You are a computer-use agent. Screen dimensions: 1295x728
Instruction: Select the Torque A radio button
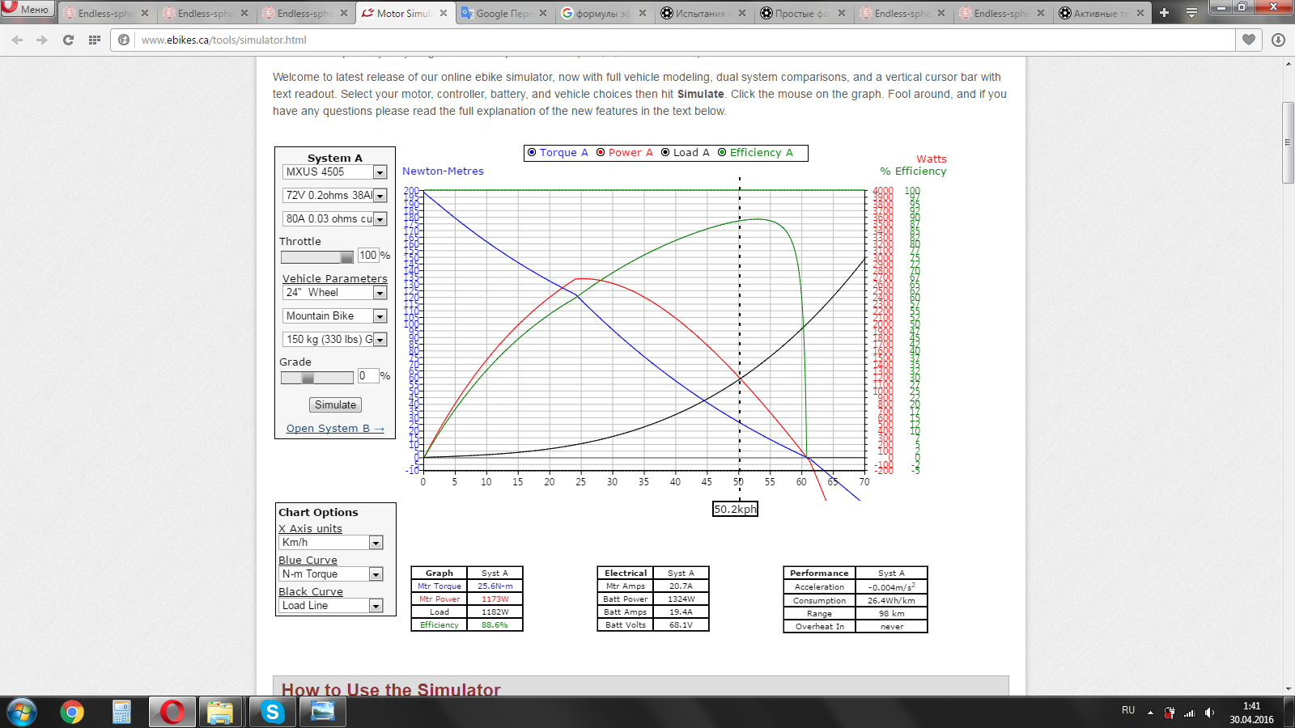point(532,152)
